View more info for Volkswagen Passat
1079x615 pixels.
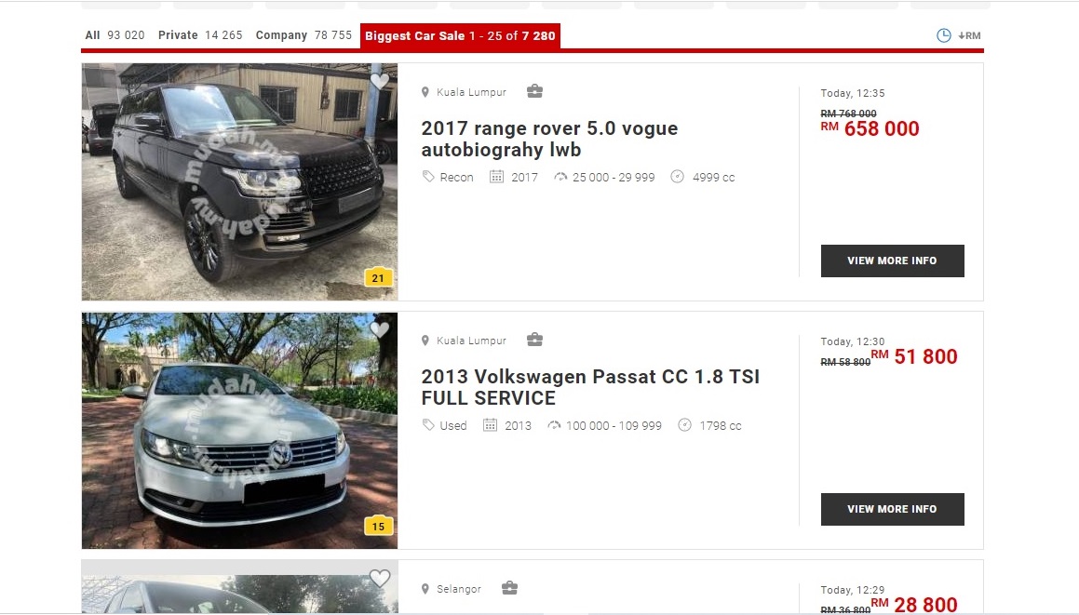(x=892, y=509)
